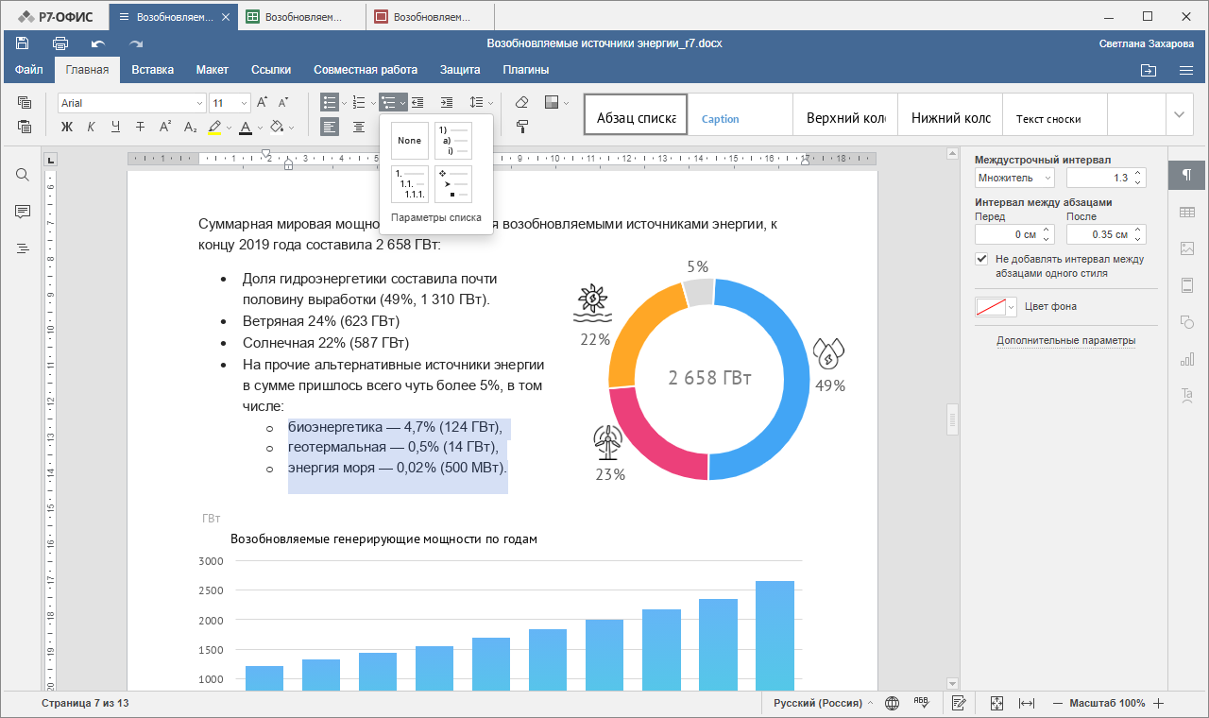
Task: Toggle strikethrough formatting
Action: pos(141,127)
